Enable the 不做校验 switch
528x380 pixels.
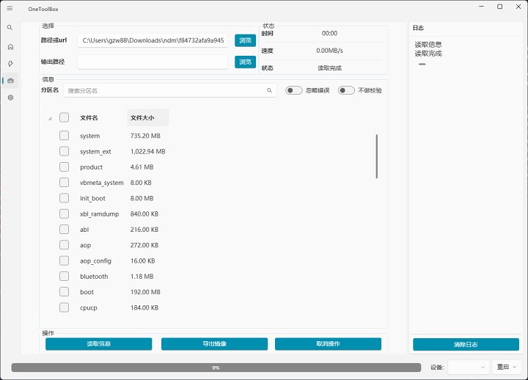click(x=346, y=91)
